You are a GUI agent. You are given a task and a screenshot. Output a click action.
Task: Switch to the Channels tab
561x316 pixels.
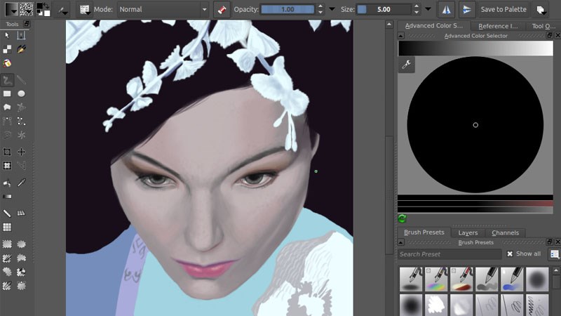click(x=505, y=232)
